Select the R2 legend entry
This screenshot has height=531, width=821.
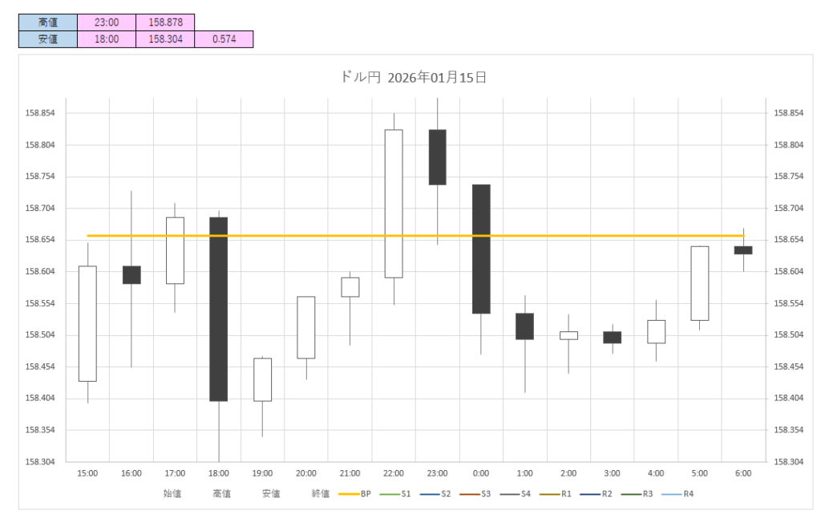point(601,494)
